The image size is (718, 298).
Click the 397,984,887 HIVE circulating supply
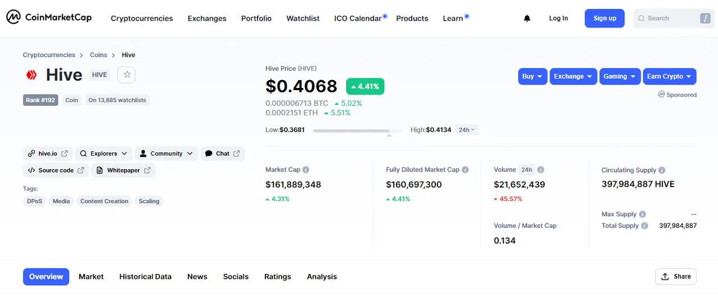[638, 184]
